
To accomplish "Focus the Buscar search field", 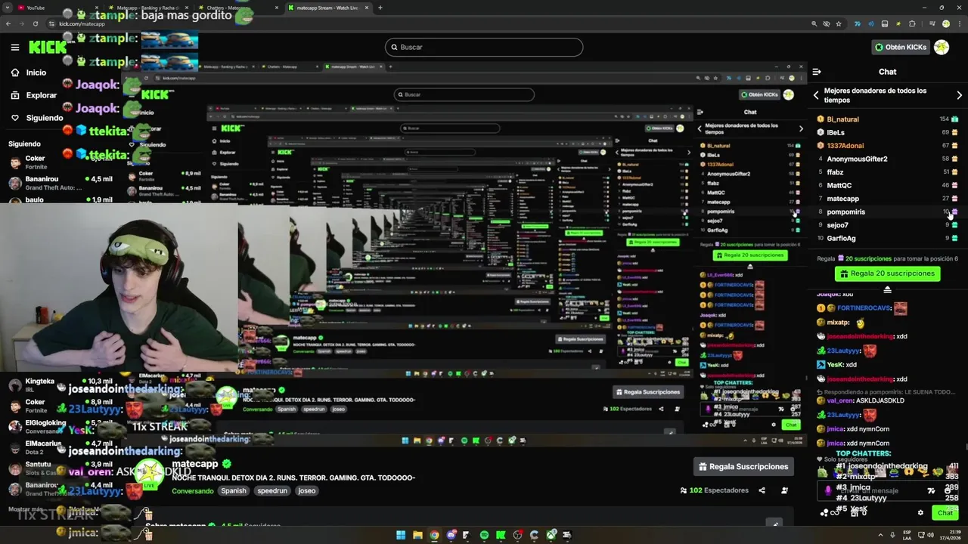I will (x=484, y=47).
